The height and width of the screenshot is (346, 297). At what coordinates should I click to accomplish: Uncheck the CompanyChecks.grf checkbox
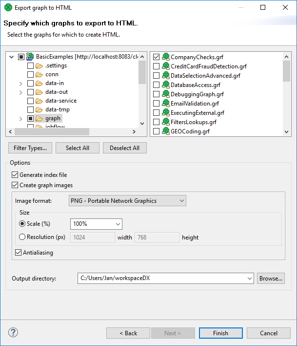157,57
